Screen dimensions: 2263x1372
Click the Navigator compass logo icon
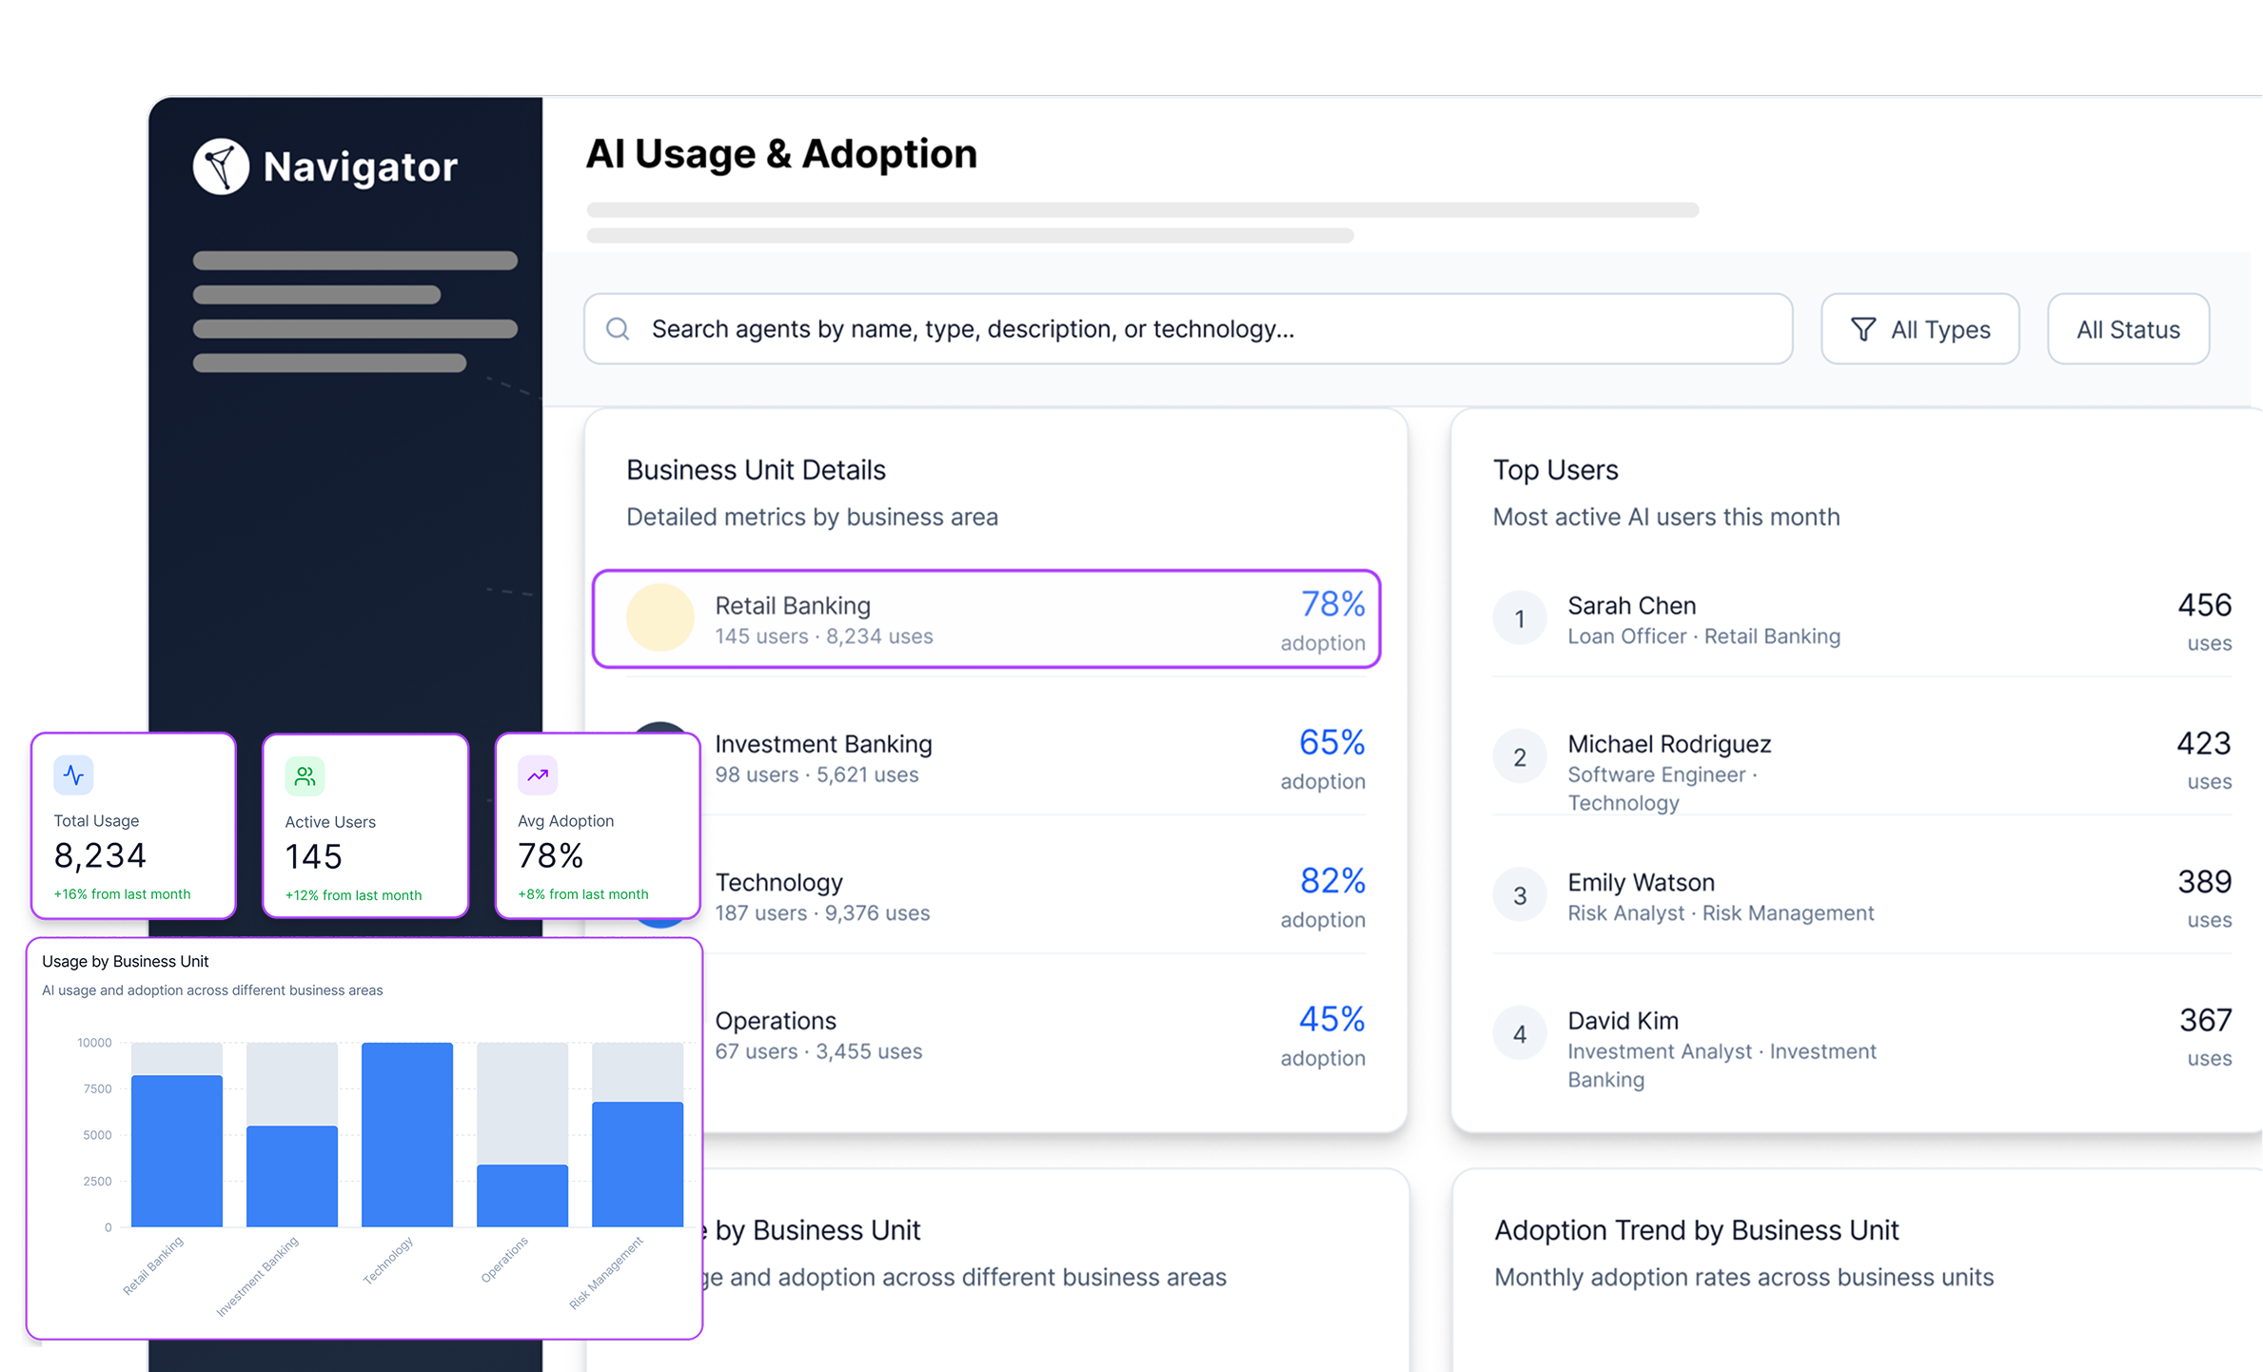(221, 167)
